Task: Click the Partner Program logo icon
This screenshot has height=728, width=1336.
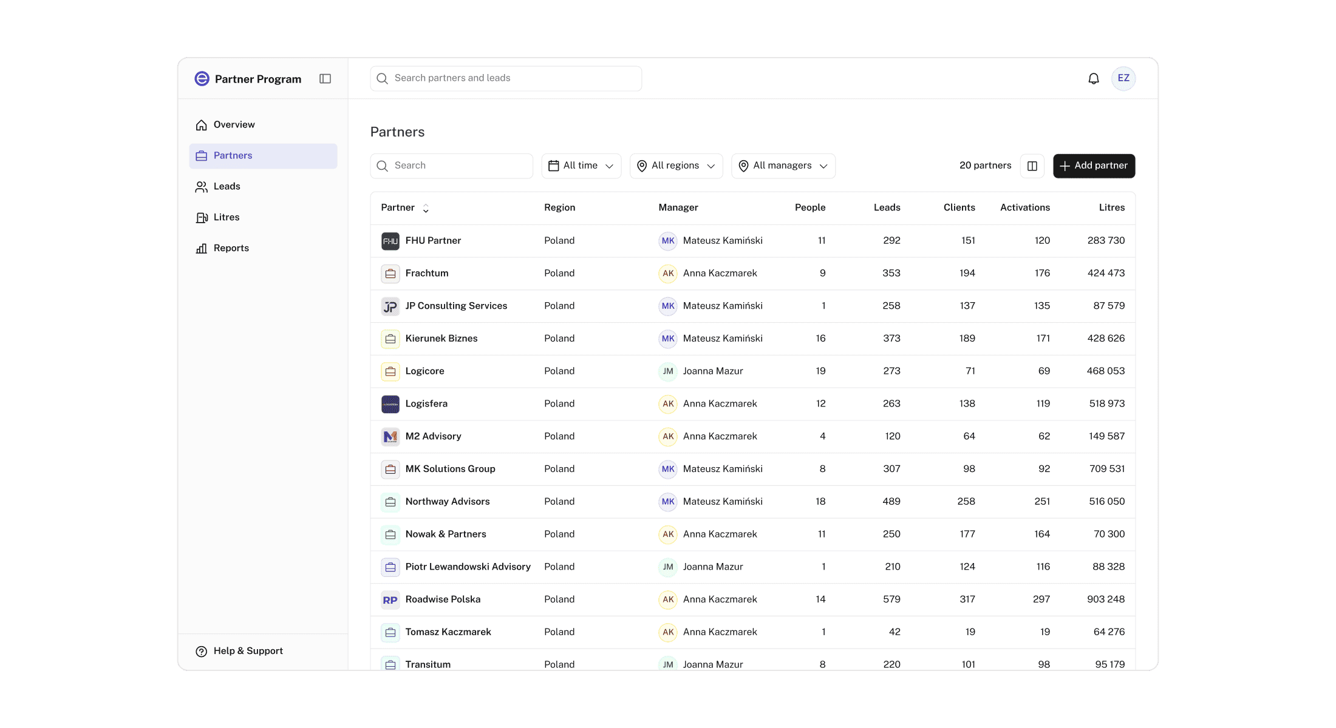Action: pos(202,79)
